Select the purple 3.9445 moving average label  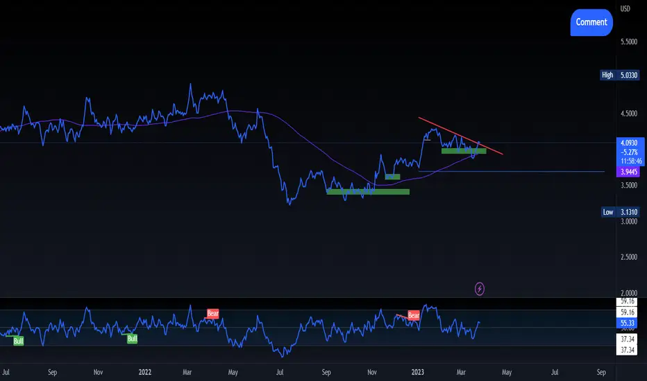[628, 172]
